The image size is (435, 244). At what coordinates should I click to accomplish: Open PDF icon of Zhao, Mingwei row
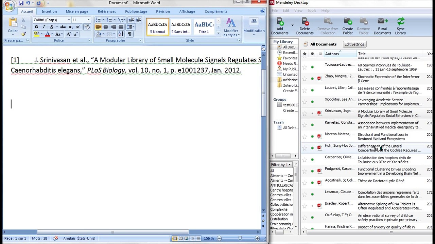[x=319, y=79]
